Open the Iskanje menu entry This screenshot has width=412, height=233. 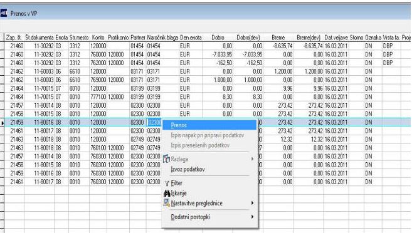click(179, 194)
